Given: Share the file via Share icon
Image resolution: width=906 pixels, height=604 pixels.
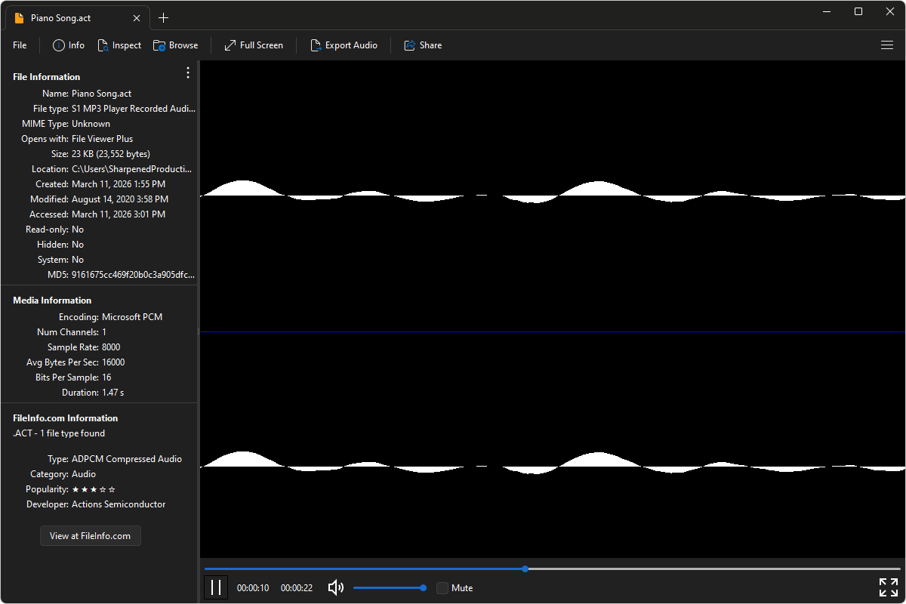Looking at the screenshot, I should [x=423, y=45].
